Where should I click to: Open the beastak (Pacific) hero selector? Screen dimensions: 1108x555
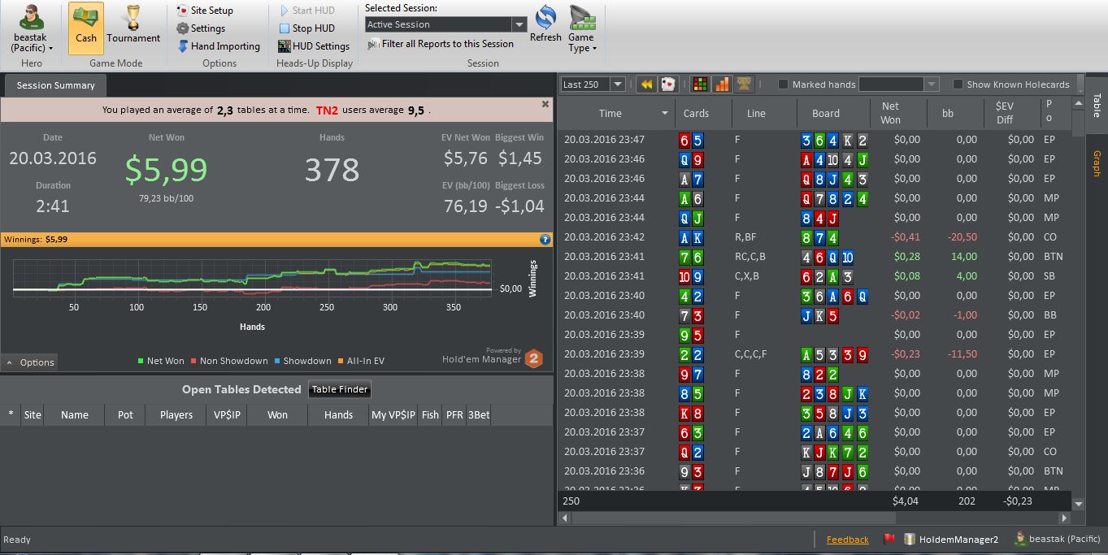33,29
